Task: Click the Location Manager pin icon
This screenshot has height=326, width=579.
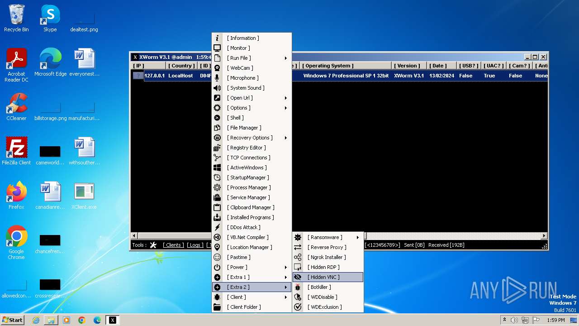Action: coord(217,247)
